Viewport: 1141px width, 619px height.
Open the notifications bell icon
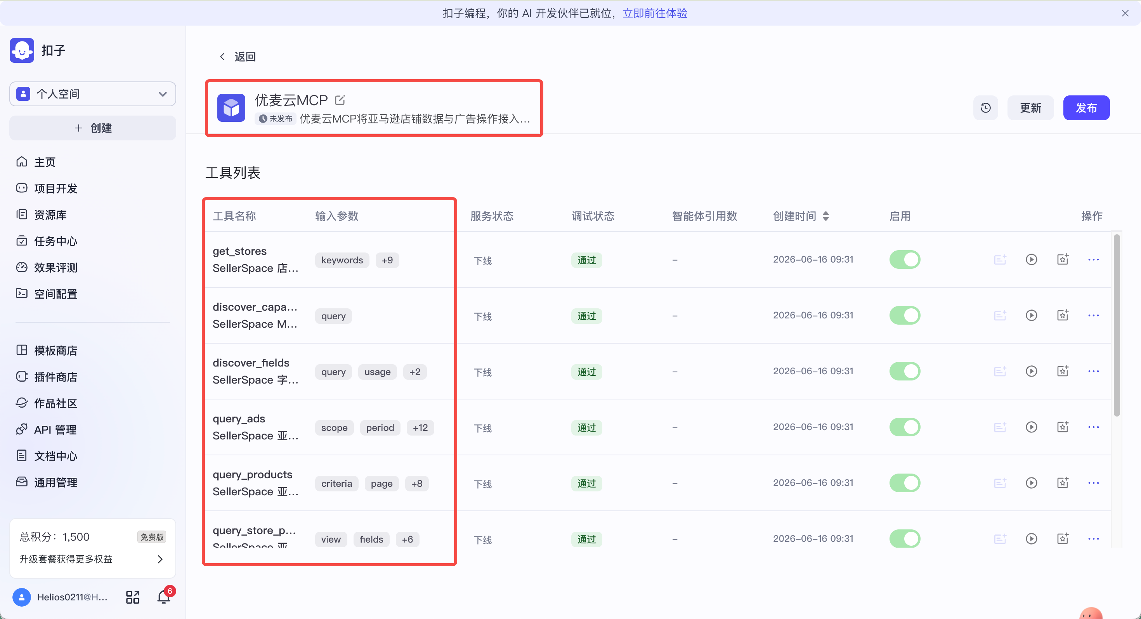click(x=164, y=597)
